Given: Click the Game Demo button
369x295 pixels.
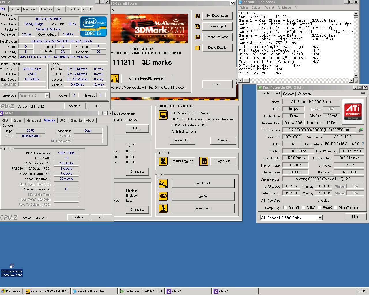Looking at the screenshot, I should [x=203, y=208].
